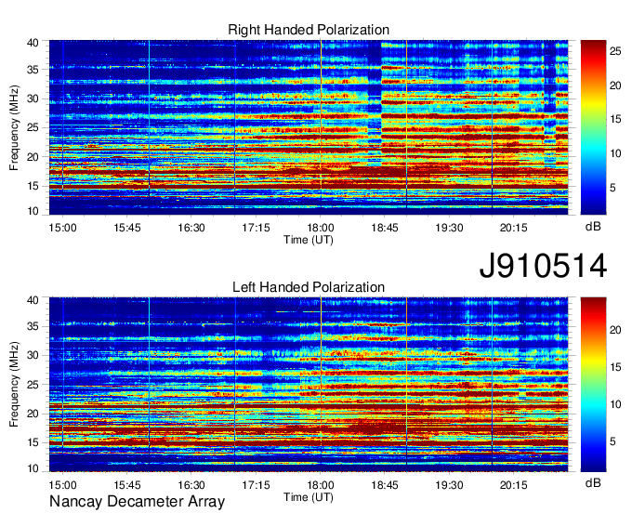632x513 pixels.
Task: Click the 15 MHz tick on Right Handed plot
Action: coord(33,186)
